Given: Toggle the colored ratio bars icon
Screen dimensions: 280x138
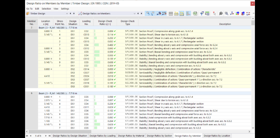Looking at the screenshot, I should [x=188, y=14].
